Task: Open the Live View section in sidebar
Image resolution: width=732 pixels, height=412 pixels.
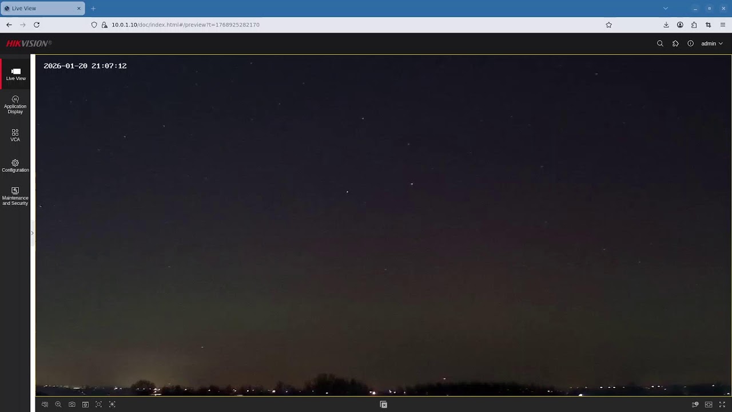Action: 16,74
